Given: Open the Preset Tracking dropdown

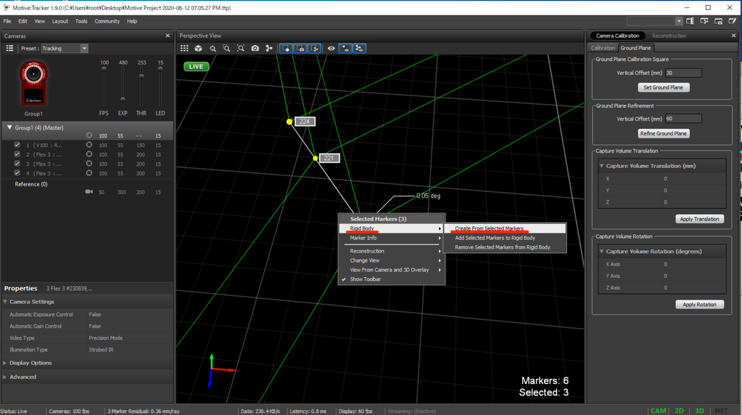Looking at the screenshot, I should (65, 48).
